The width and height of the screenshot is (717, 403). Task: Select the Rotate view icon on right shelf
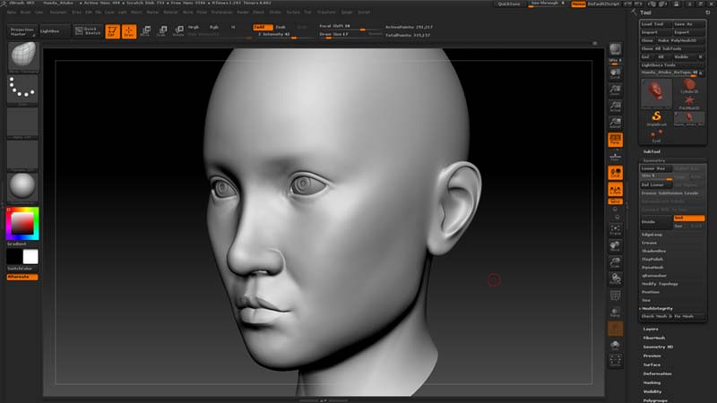click(615, 279)
